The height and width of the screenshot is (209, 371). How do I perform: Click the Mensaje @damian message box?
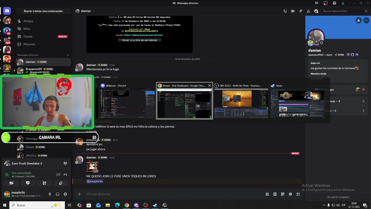(x=174, y=194)
